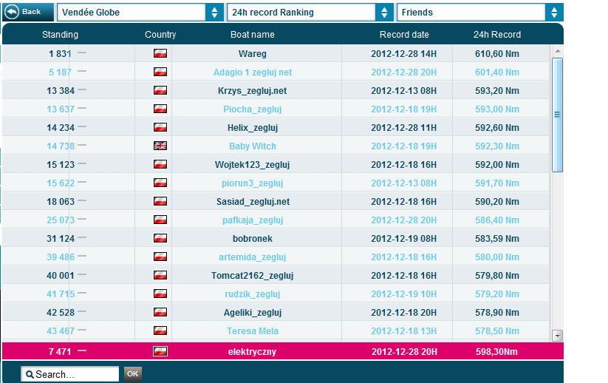Click the Back button

[x=27, y=12]
